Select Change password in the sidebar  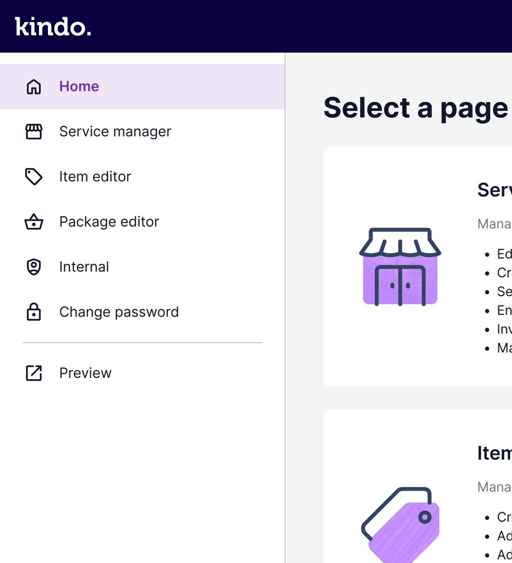(x=142, y=312)
